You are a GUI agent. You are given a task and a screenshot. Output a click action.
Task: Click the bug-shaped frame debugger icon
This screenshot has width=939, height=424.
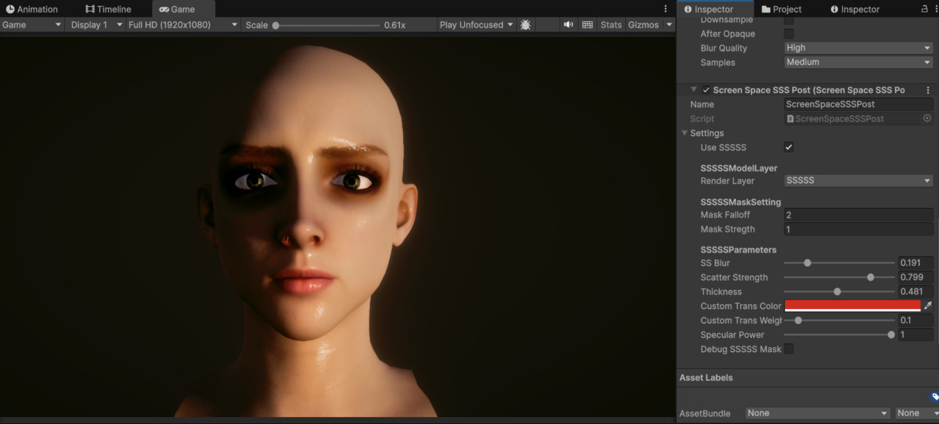click(x=525, y=25)
